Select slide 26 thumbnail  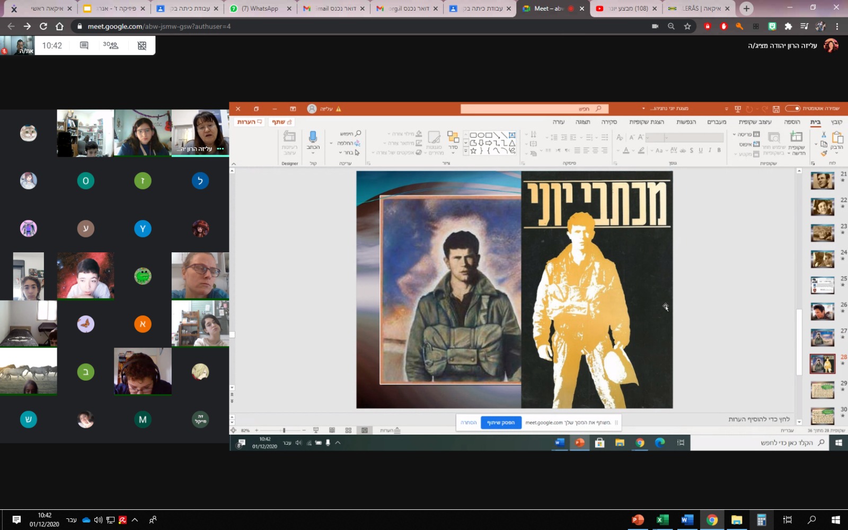click(x=823, y=311)
